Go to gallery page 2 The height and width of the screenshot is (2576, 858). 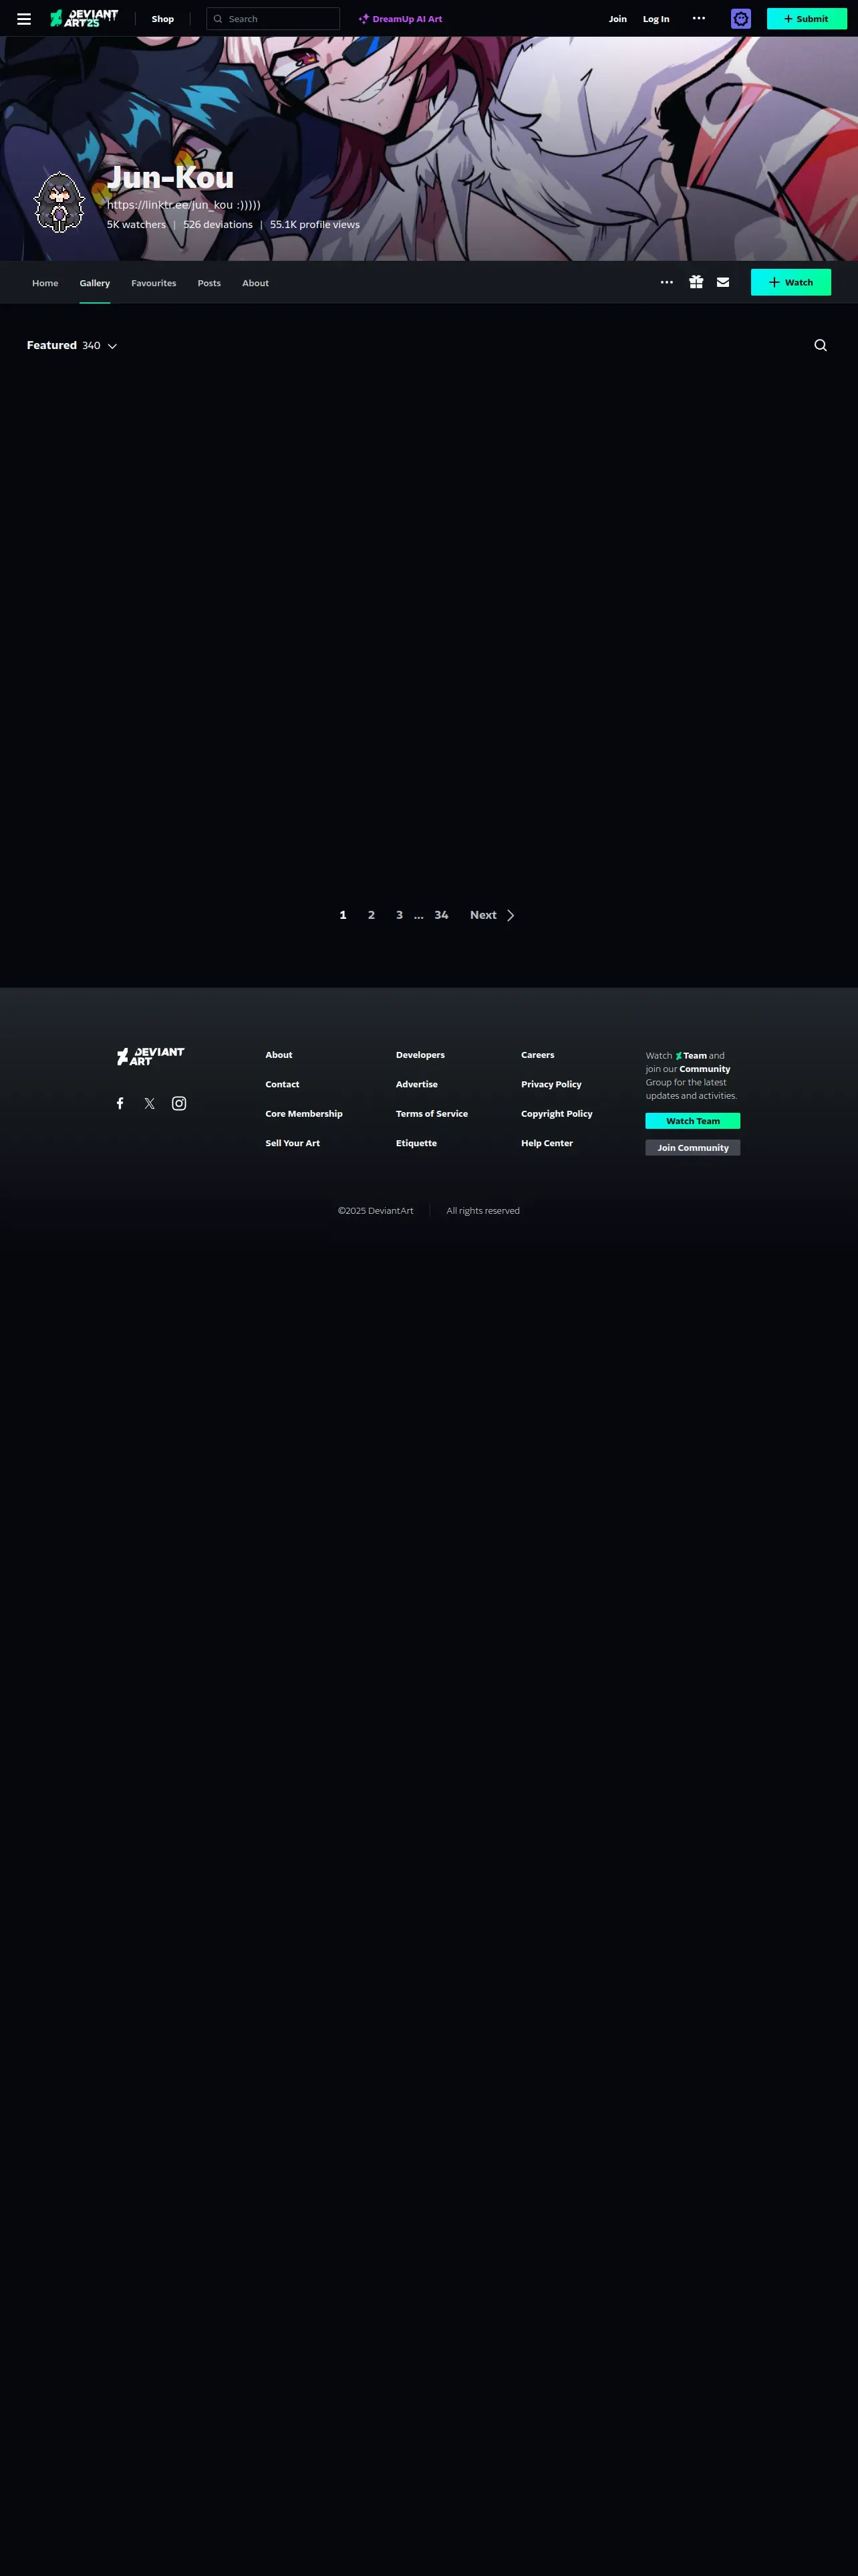point(372,915)
